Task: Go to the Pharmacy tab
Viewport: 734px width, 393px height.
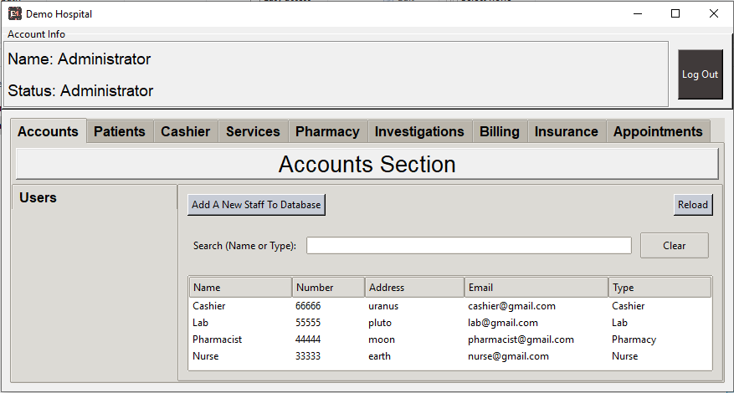Action: click(327, 131)
